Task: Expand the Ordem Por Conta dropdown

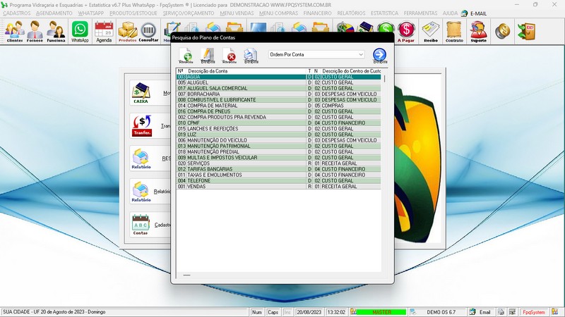Action: 360,54
